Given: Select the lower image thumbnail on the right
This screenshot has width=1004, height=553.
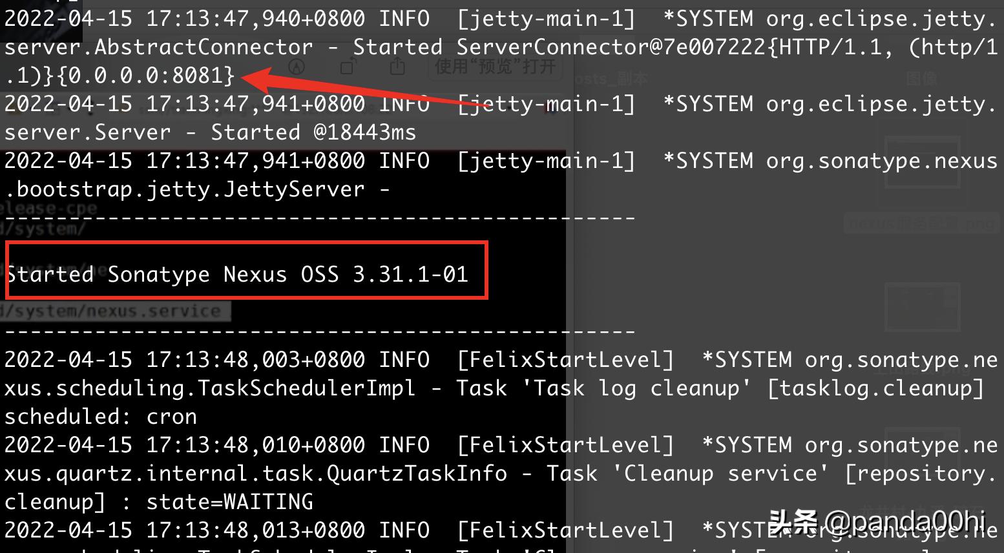Looking at the screenshot, I should [922, 307].
